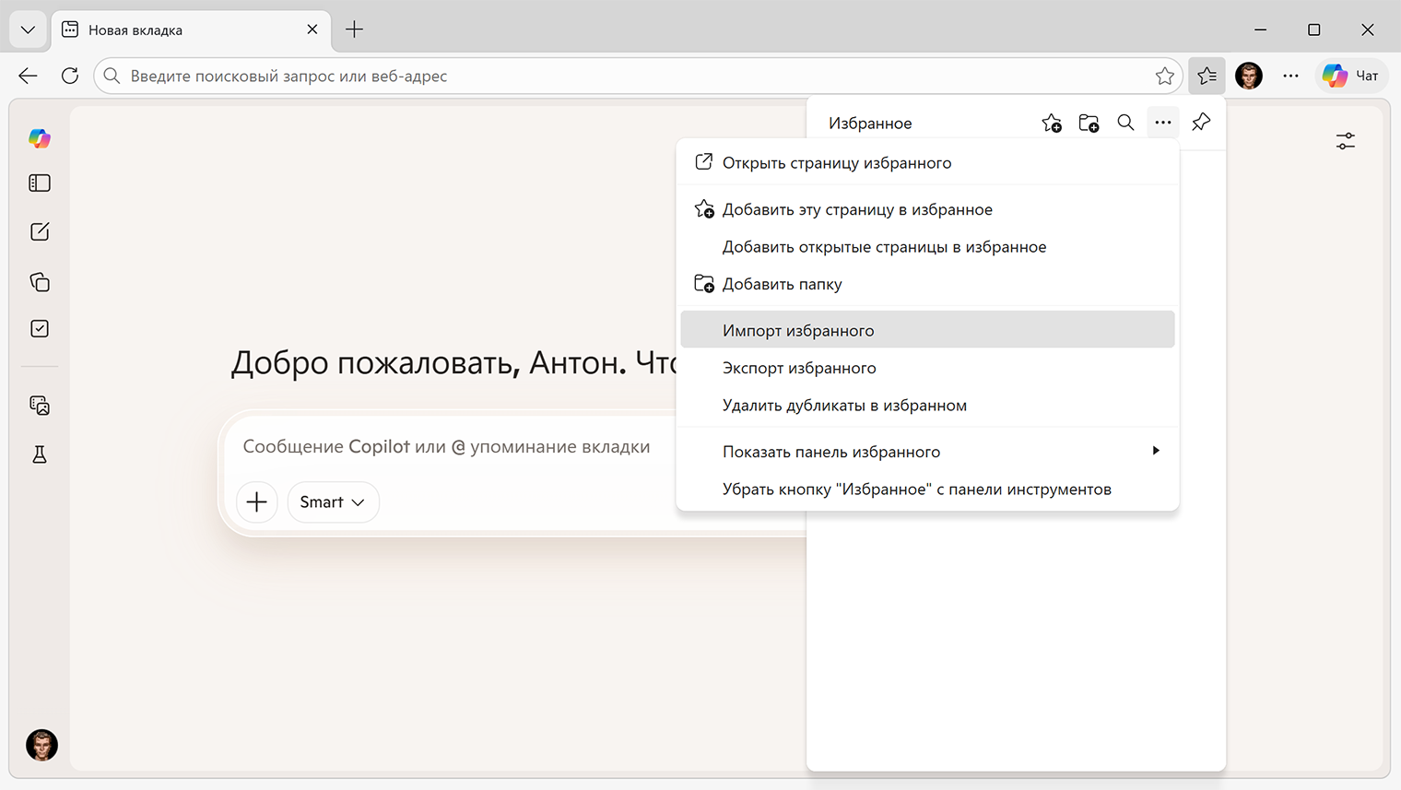Viewport: 1401px width, 790px height.
Task: Expand the tab list chevron near top left
Action: click(27, 29)
